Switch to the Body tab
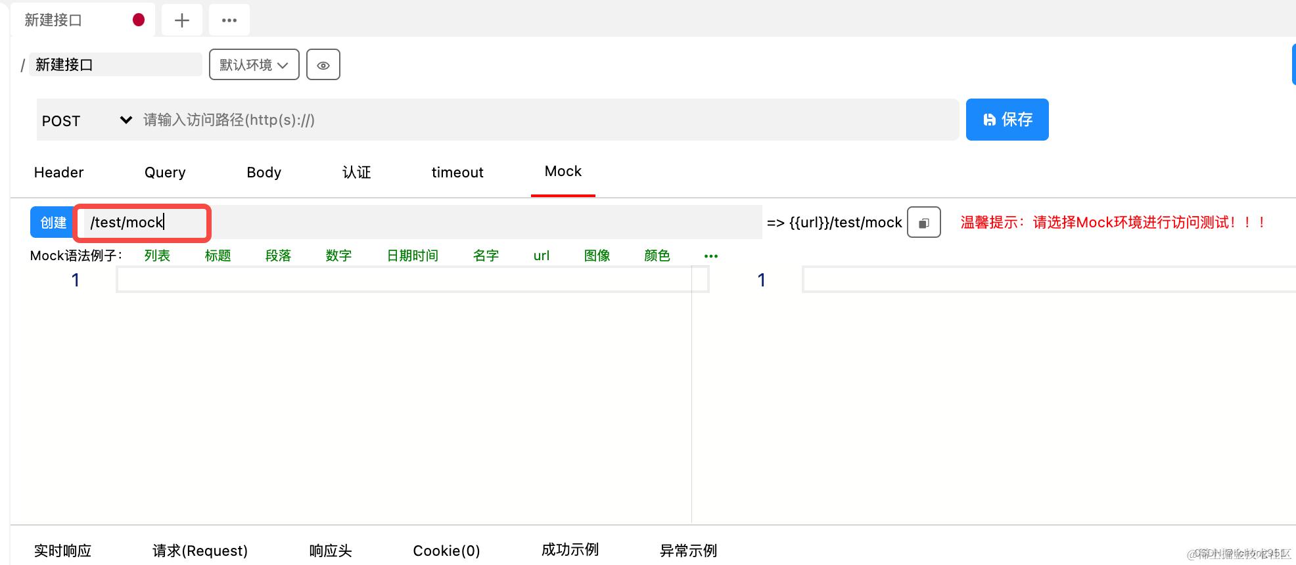 pos(264,172)
